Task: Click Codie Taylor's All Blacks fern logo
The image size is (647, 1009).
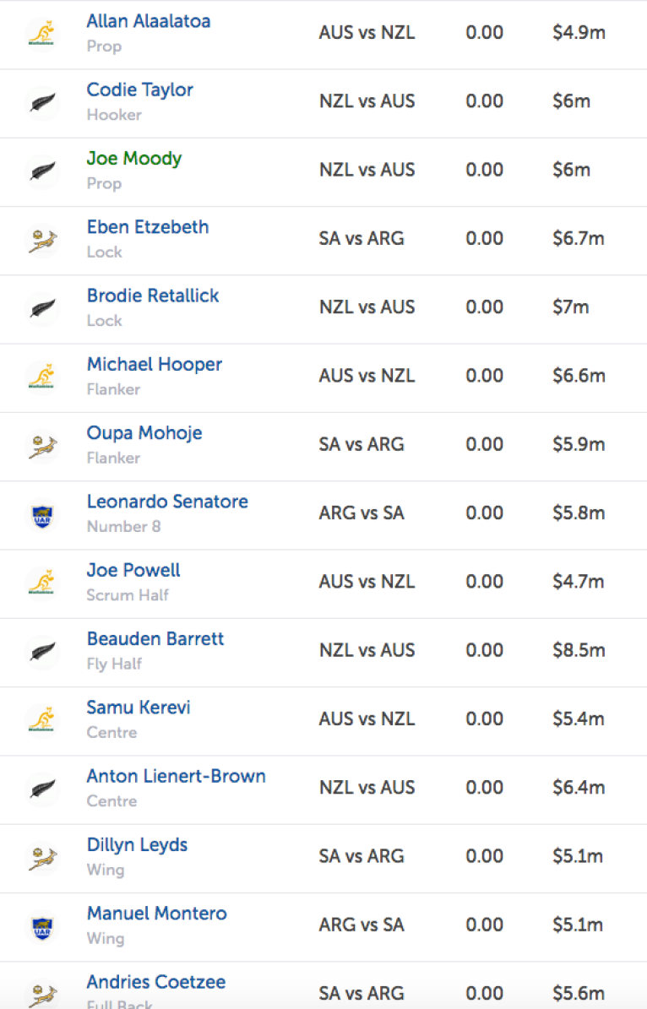Action: pos(41,102)
